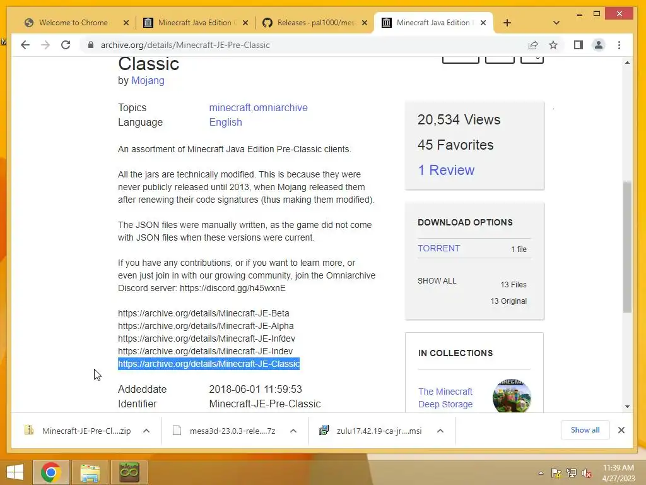Click the network tray icon
The width and height of the screenshot is (646, 485).
pos(572,473)
